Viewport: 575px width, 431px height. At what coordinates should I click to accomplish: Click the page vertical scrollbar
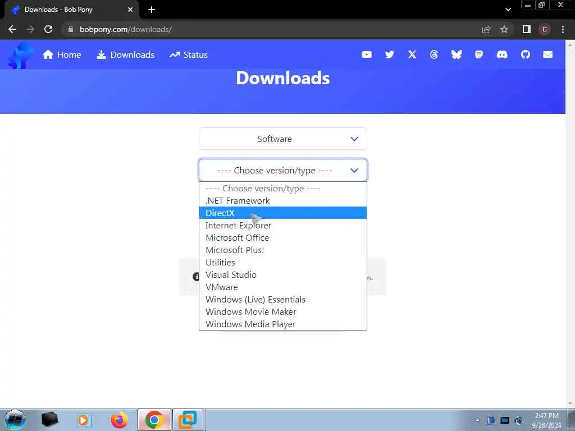pos(571,224)
